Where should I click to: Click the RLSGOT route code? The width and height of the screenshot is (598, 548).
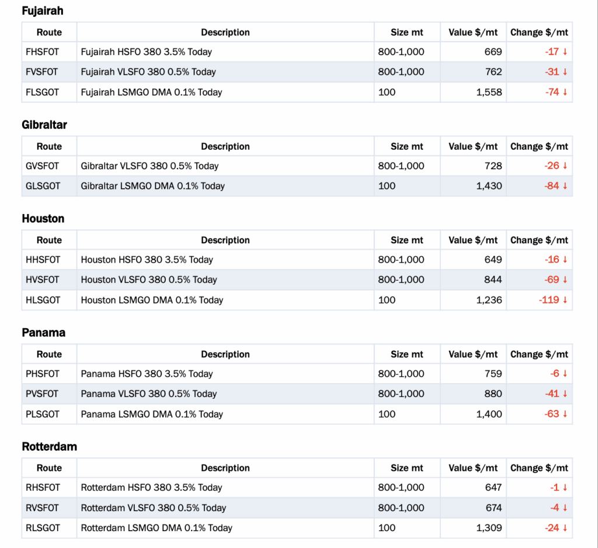43,528
